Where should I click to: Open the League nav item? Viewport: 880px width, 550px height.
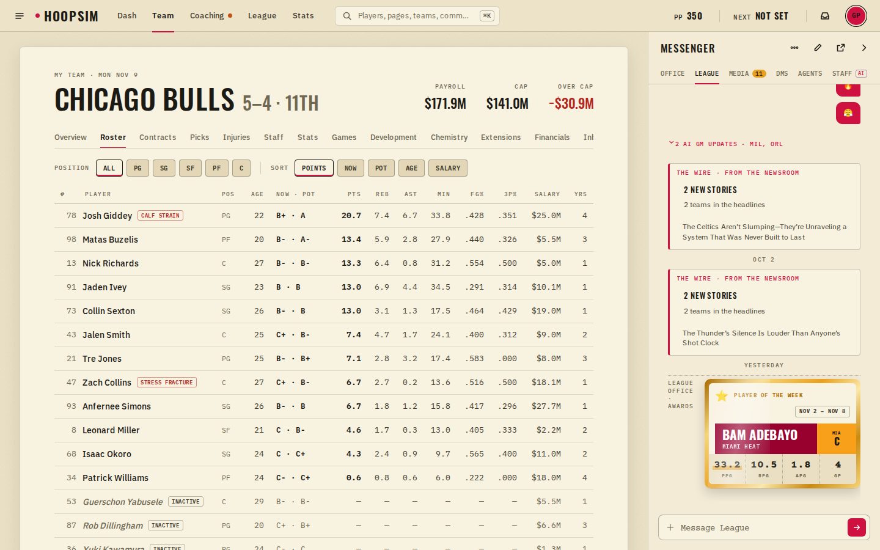262,16
